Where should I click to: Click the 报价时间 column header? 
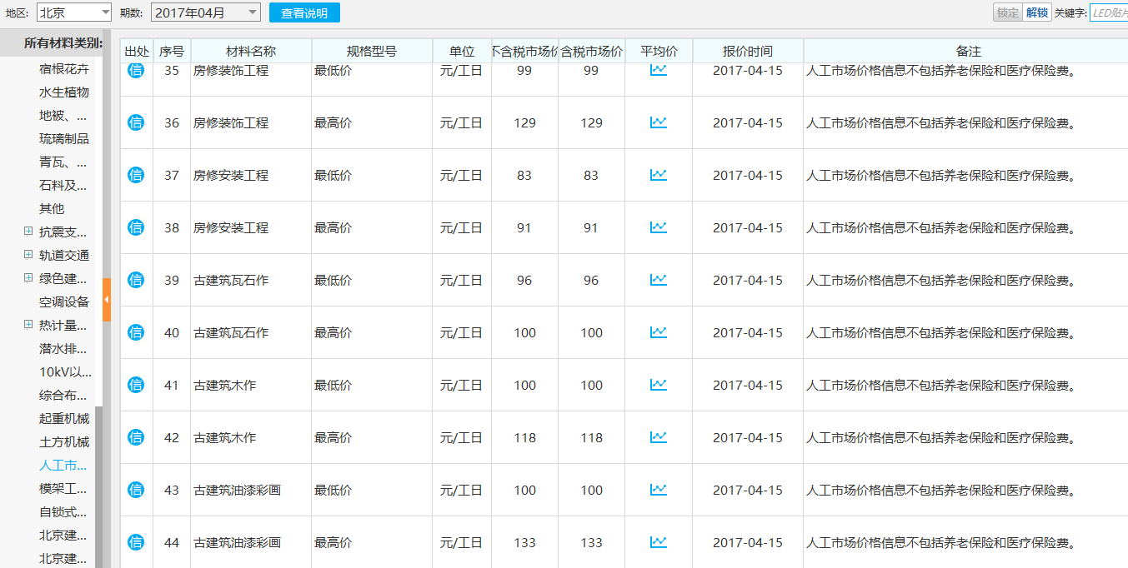(748, 51)
